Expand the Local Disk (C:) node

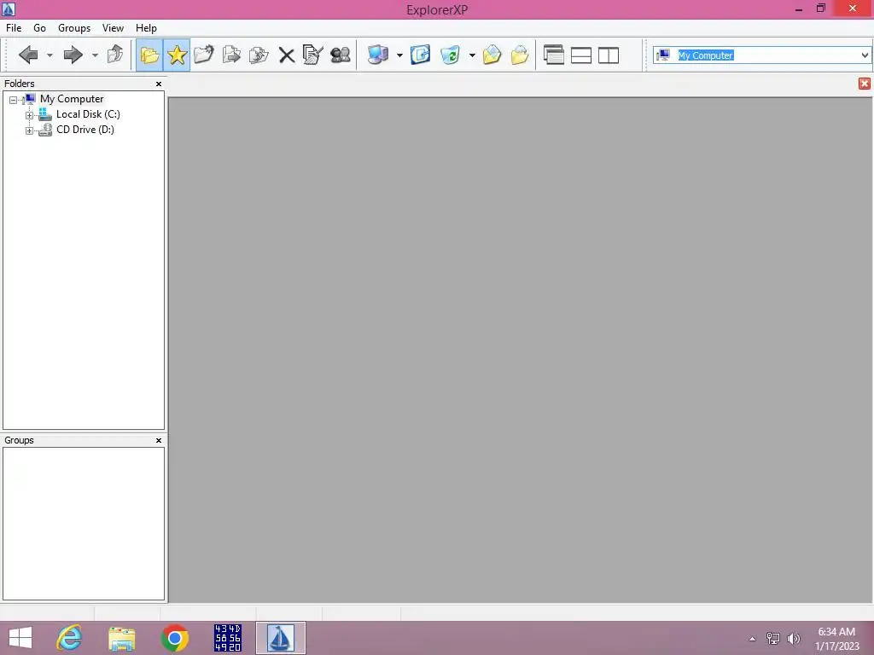coord(30,115)
